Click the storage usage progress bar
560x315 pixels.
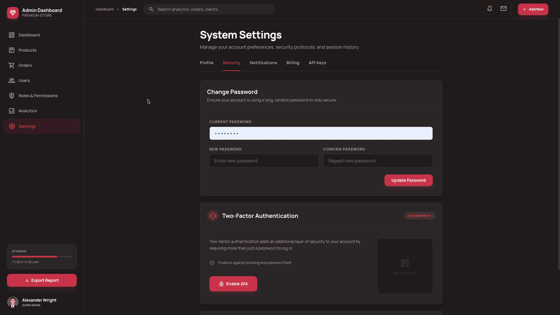point(42,257)
